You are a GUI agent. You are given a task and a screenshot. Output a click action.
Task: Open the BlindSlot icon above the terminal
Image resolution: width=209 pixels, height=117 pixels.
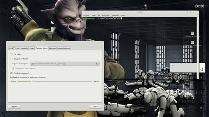click(x=145, y=6)
